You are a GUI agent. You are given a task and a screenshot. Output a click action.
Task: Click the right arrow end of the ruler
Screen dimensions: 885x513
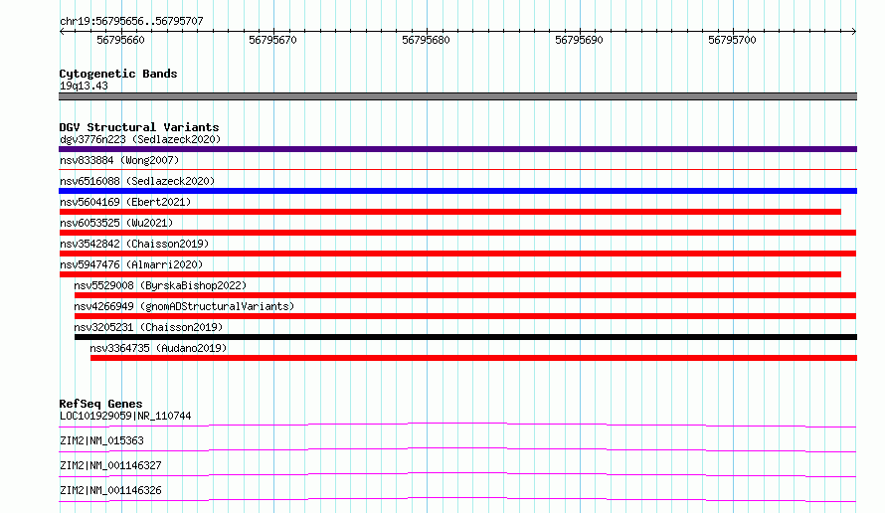point(854,31)
